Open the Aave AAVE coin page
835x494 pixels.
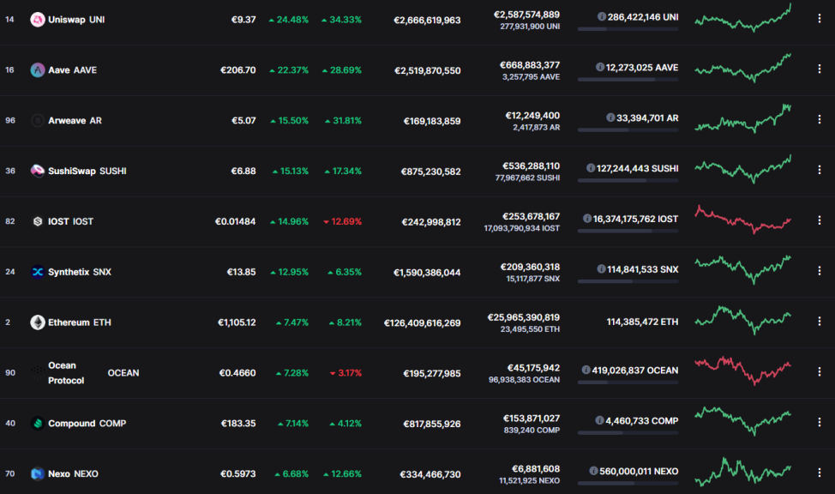(x=72, y=69)
